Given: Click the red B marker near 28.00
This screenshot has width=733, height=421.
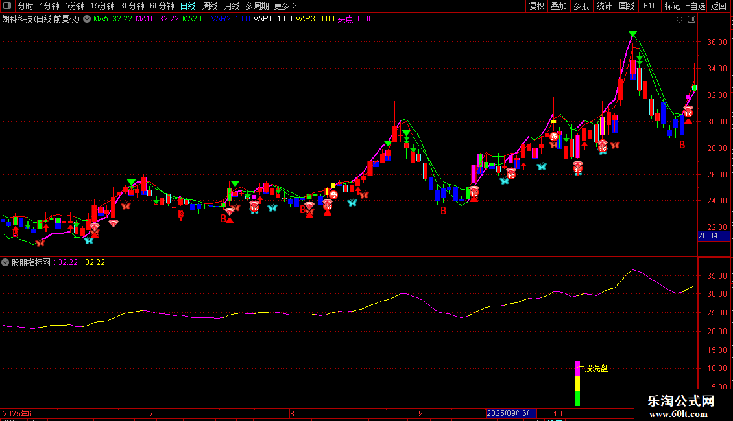Looking at the screenshot, I should pos(682,145).
